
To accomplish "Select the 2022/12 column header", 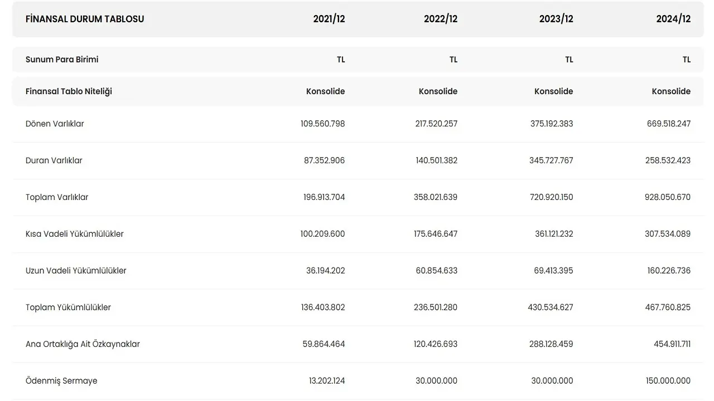I will (x=441, y=19).
